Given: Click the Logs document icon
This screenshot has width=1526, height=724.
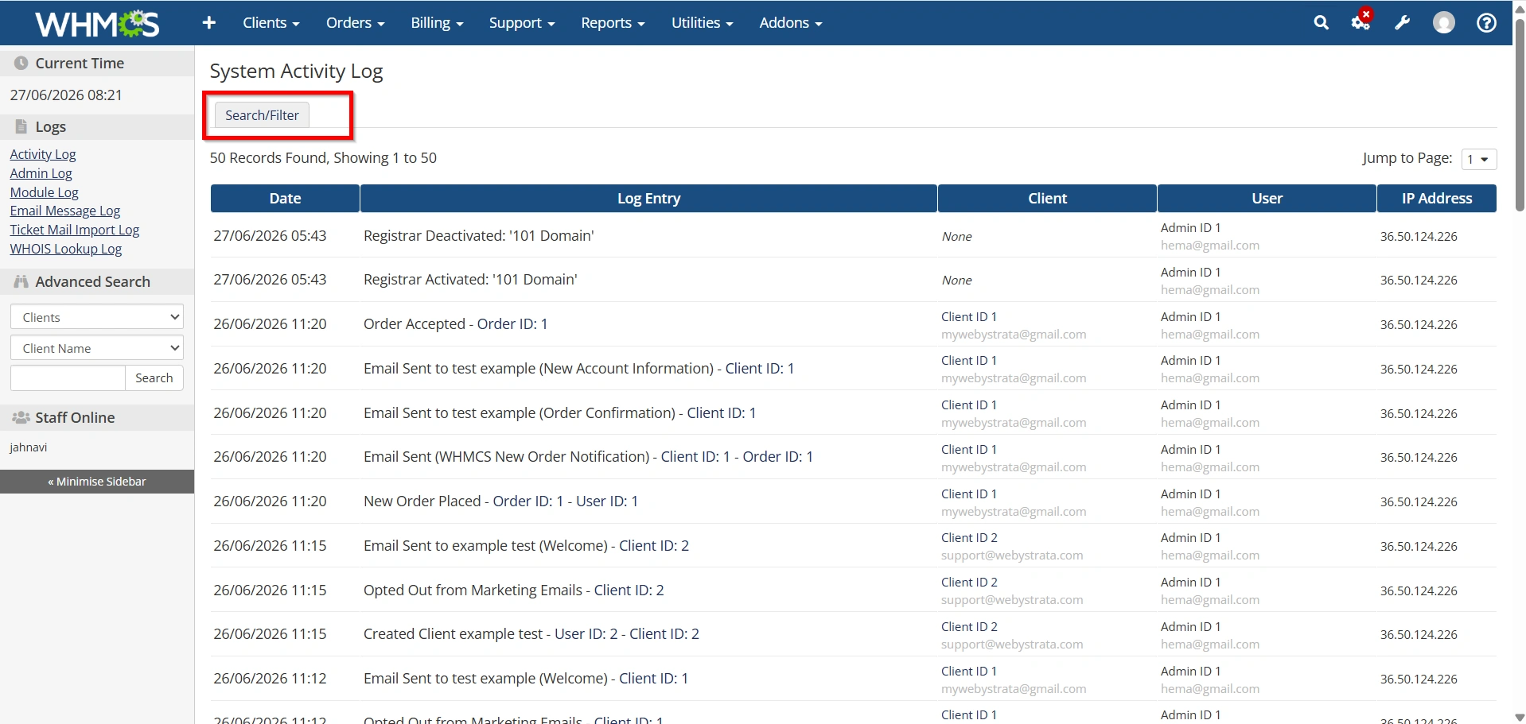Looking at the screenshot, I should point(21,126).
